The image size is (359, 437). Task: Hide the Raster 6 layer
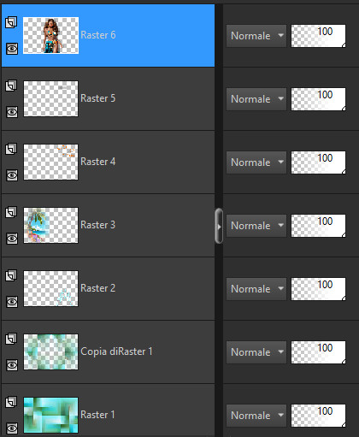tap(12, 49)
